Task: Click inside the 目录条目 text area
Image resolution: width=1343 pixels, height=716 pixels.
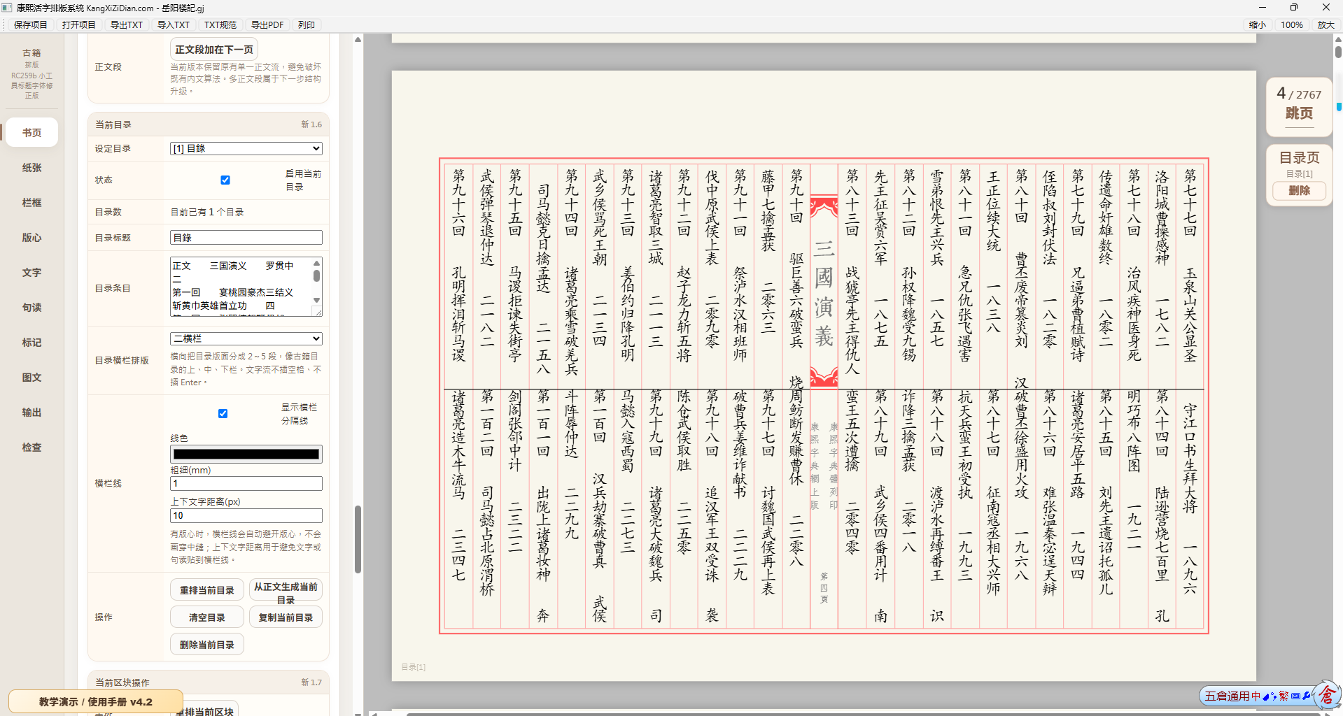Action: click(241, 287)
